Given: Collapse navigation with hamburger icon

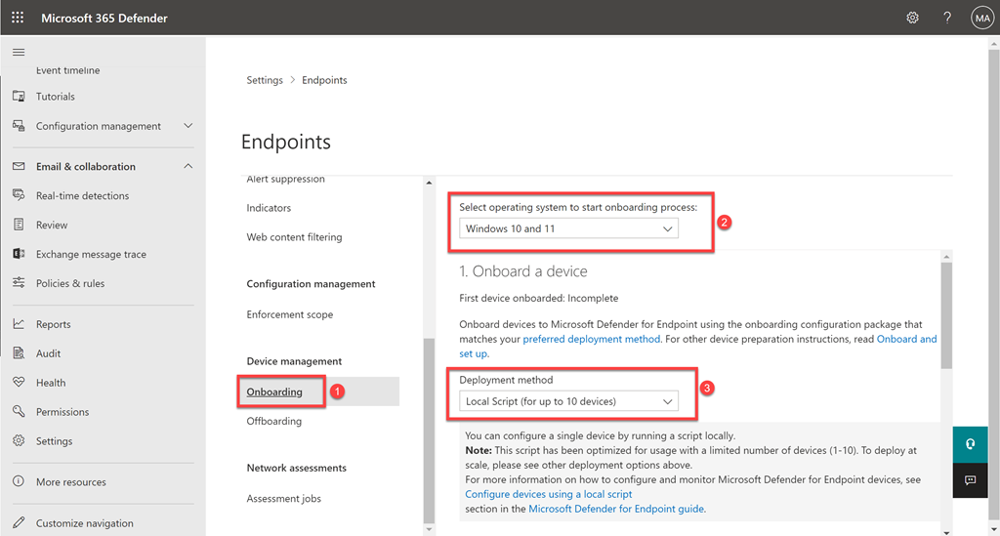Looking at the screenshot, I should (19, 53).
